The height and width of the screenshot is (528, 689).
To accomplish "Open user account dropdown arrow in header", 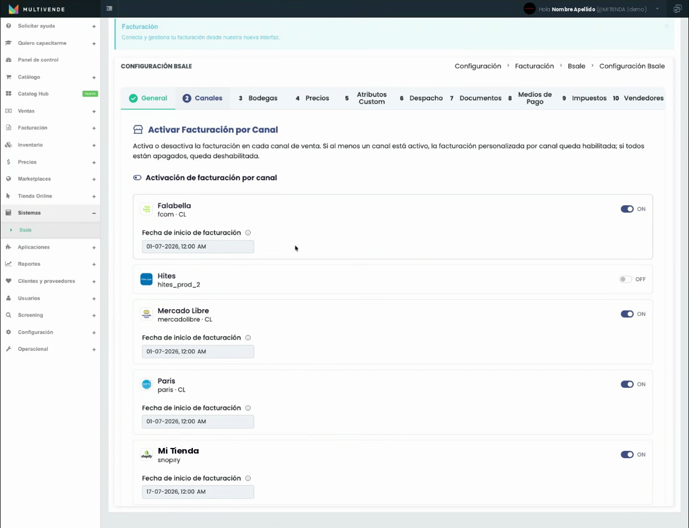I will point(657,9).
